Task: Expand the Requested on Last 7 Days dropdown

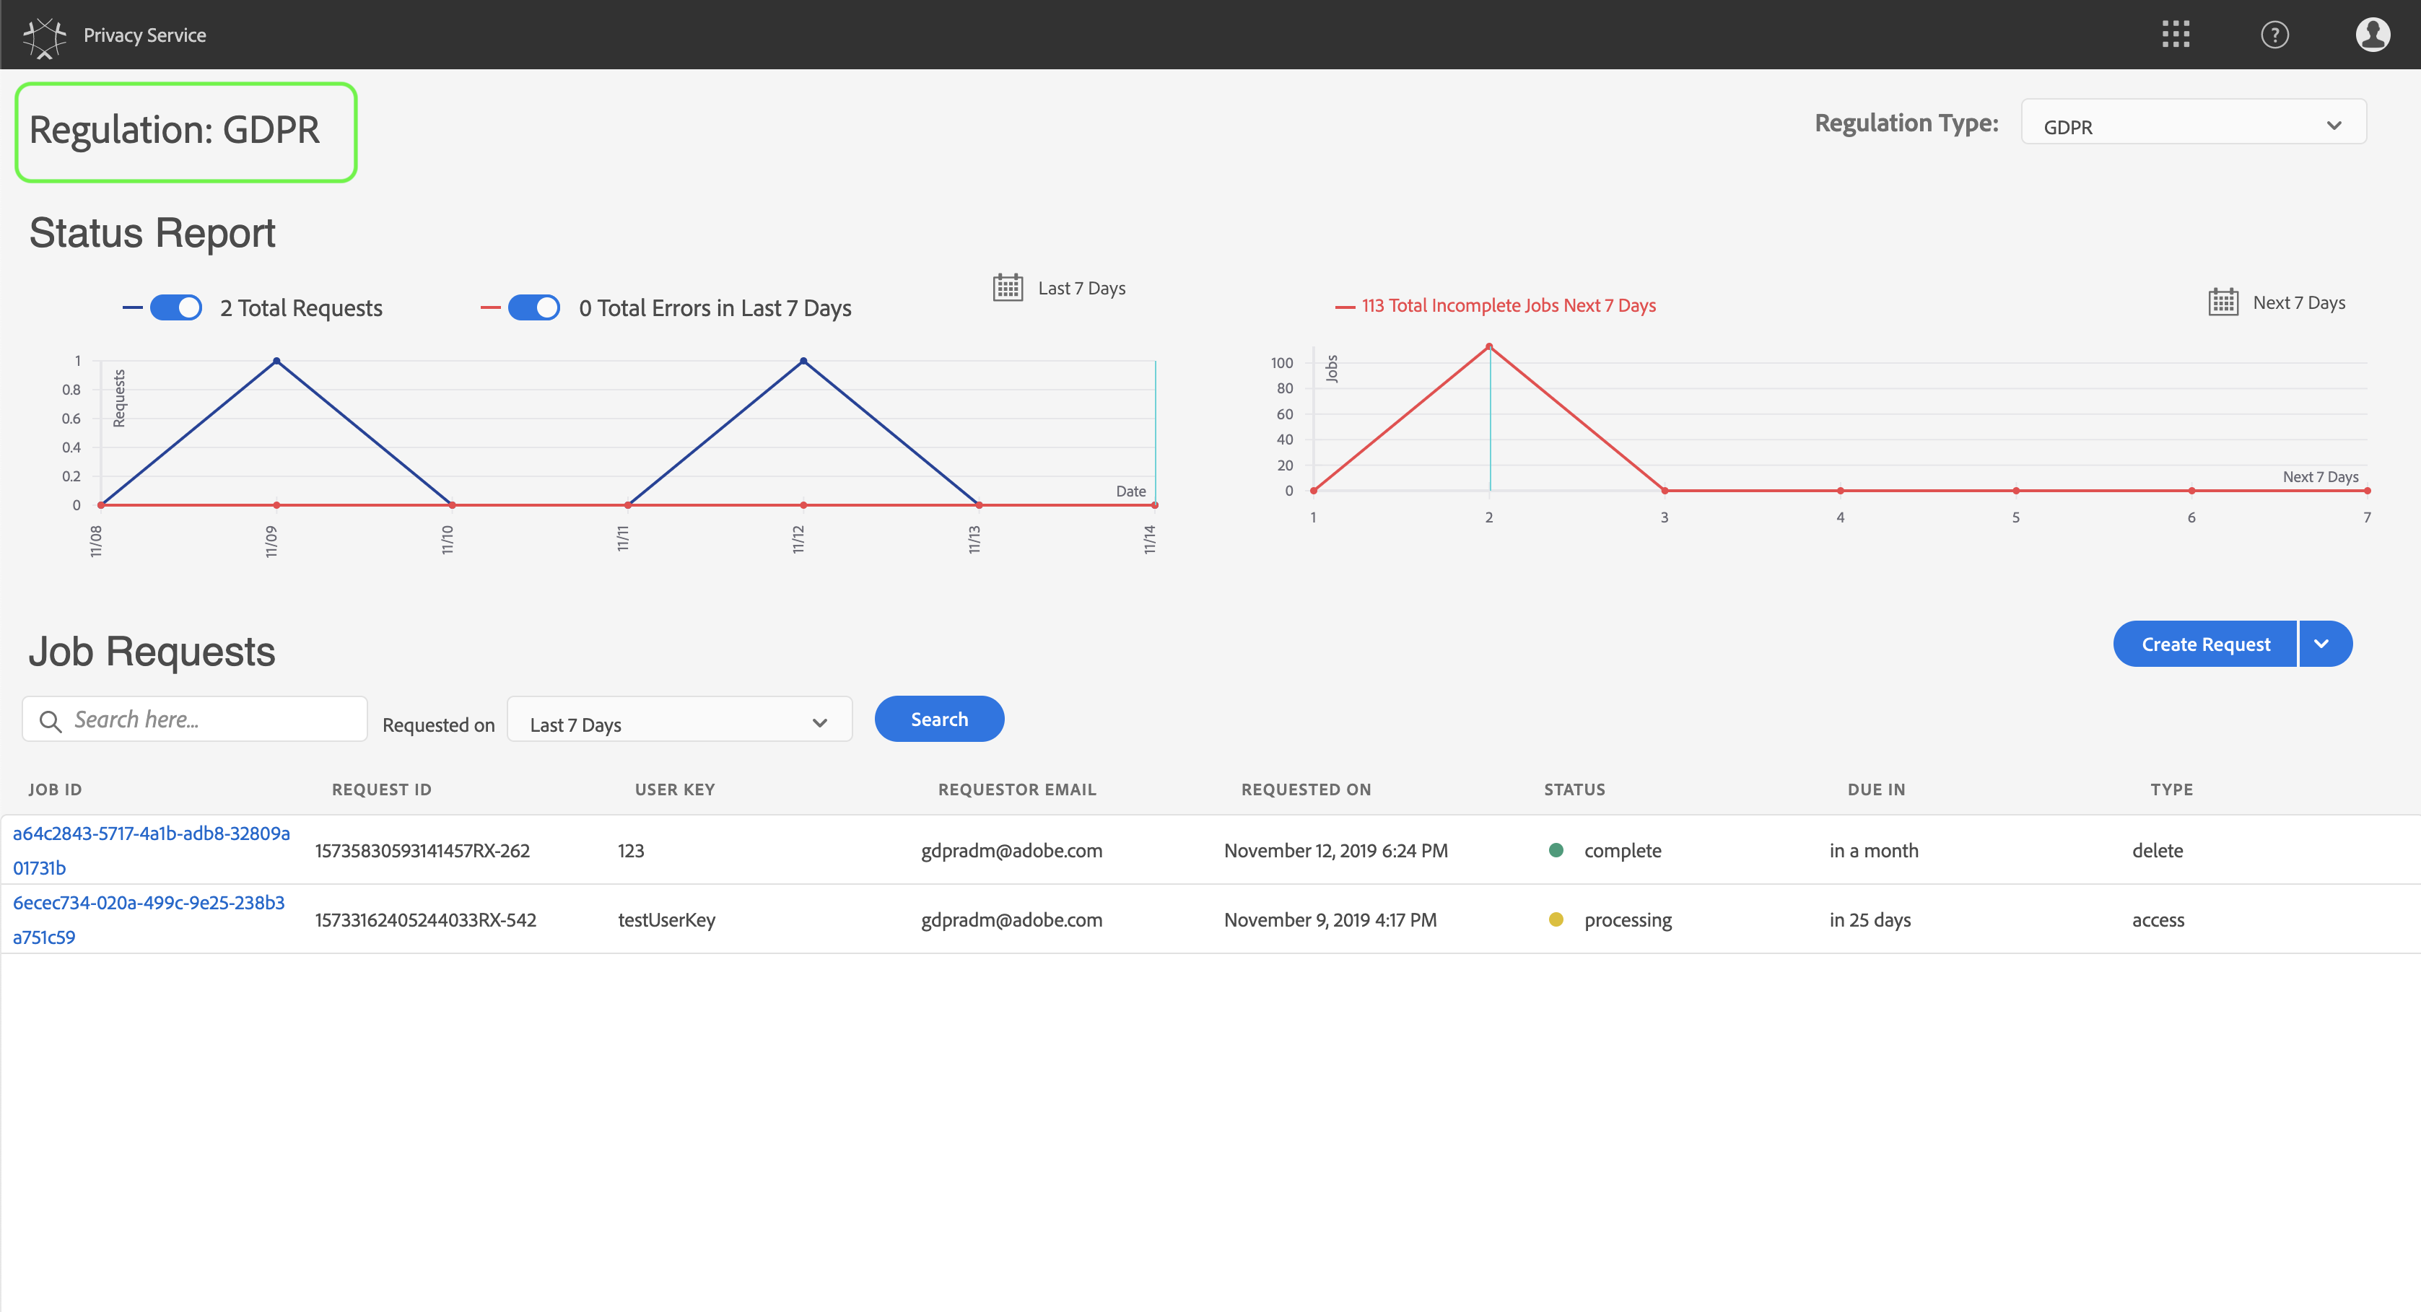Action: [x=679, y=724]
